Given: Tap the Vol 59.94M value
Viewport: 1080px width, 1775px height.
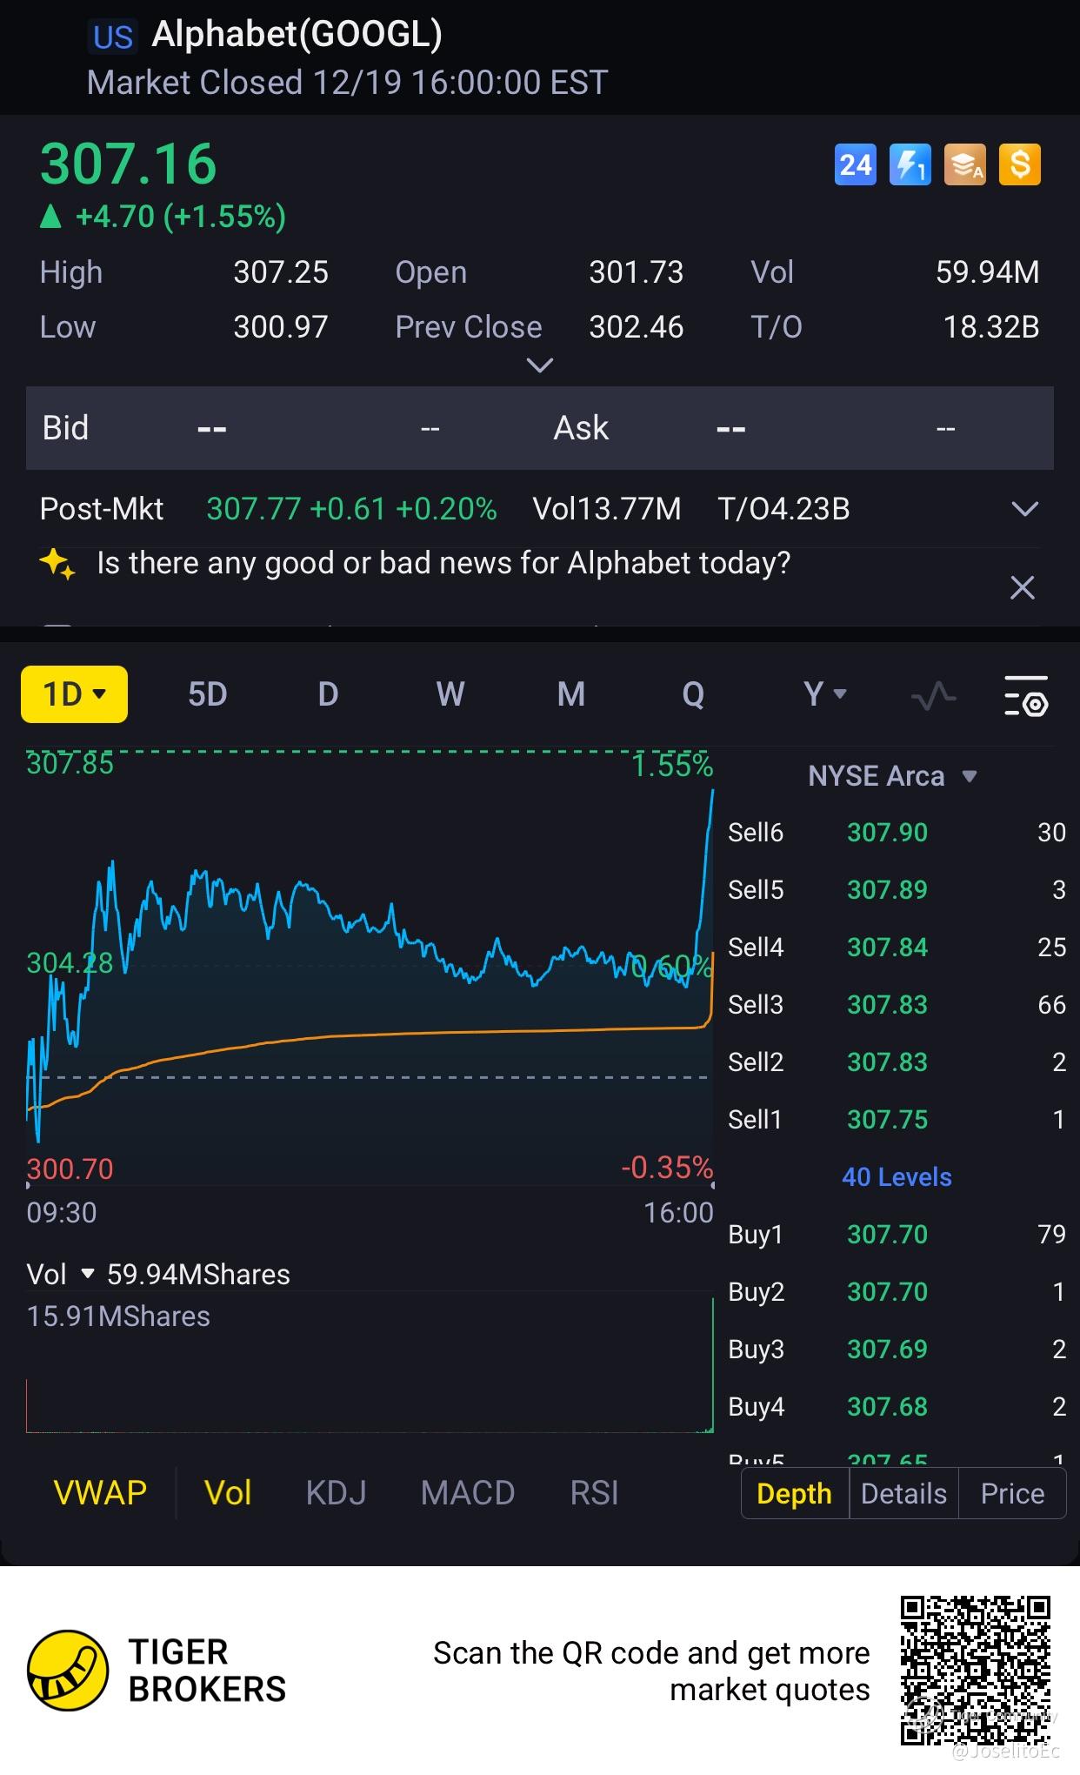Looking at the screenshot, I should tap(988, 272).
